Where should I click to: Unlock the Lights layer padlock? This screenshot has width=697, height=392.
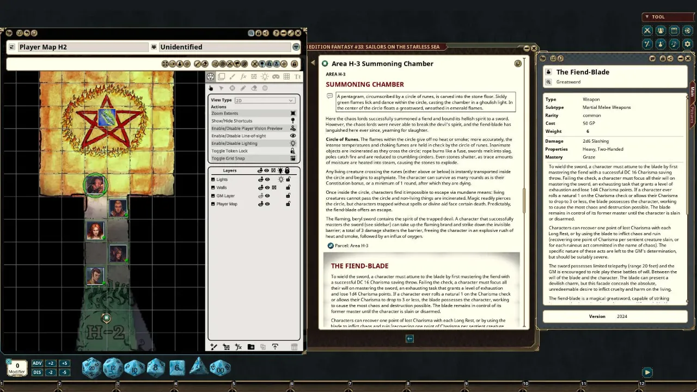288,179
